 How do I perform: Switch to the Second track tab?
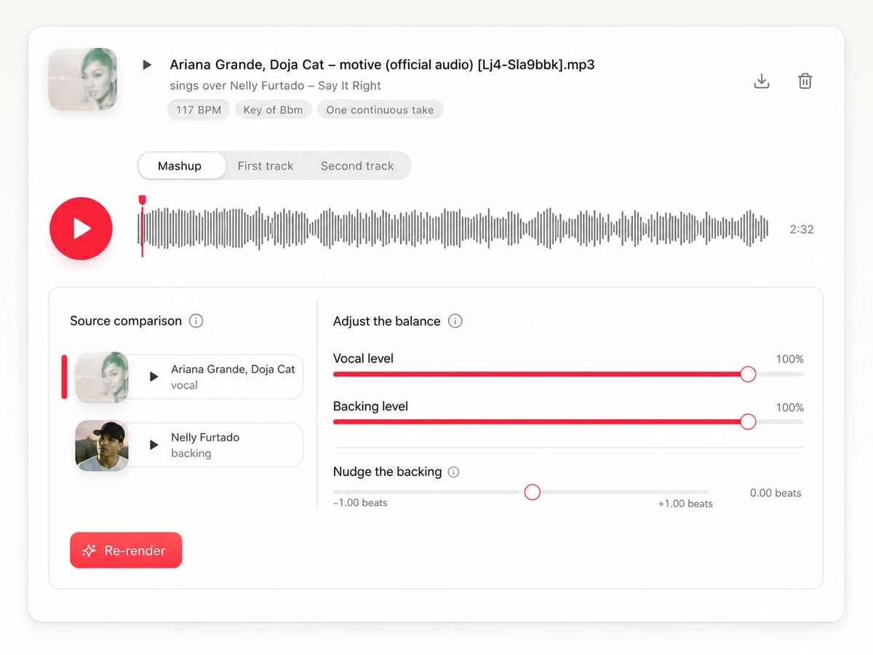(357, 166)
